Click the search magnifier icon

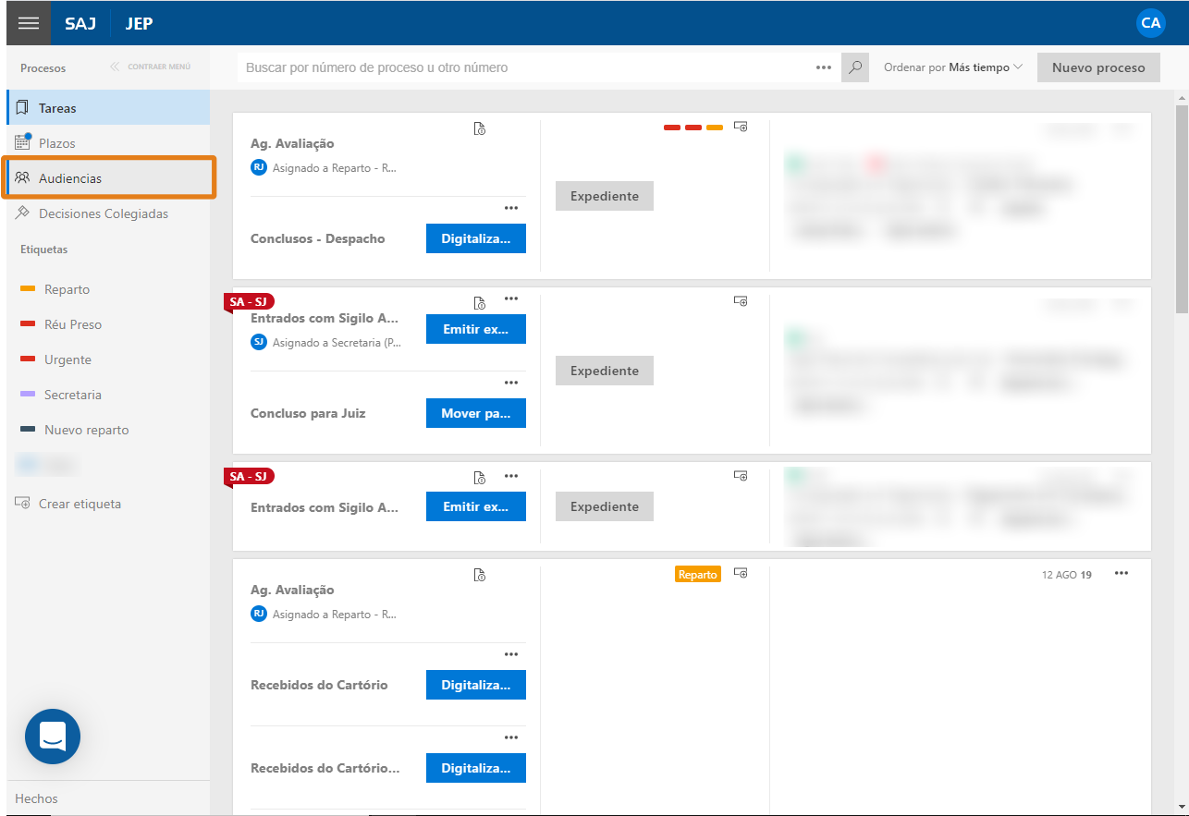[855, 67]
